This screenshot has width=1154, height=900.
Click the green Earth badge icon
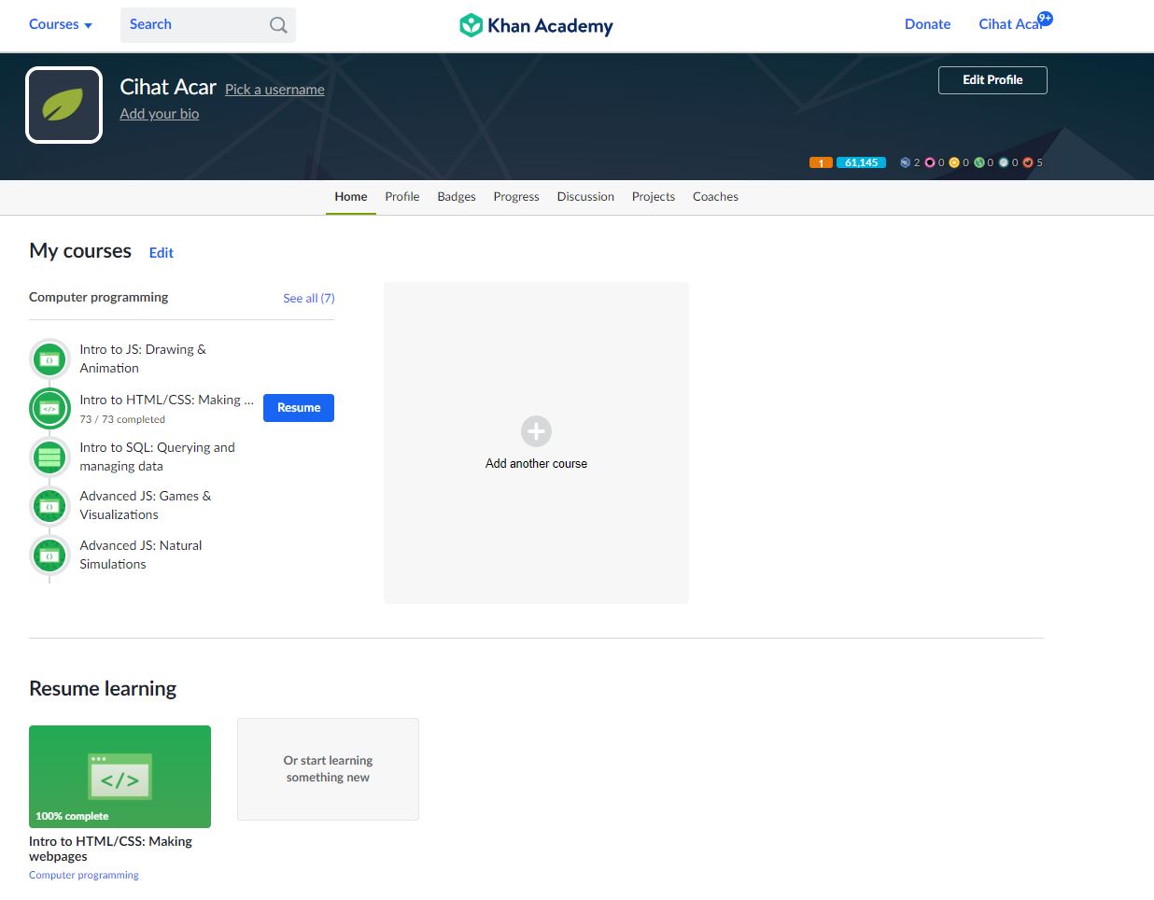pos(978,162)
